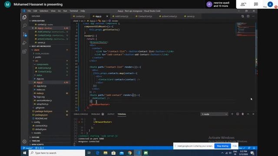The image size is (278, 156).
Task: Open the Manage gear in the activity bar
Action: coord(24,141)
